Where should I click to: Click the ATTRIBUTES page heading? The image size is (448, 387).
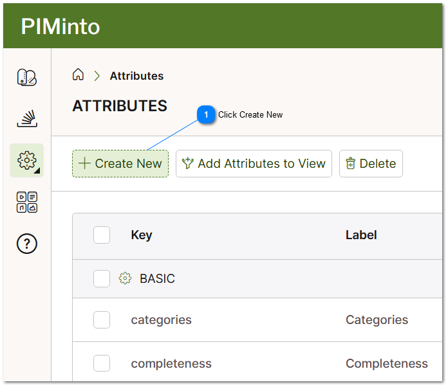[x=120, y=106]
